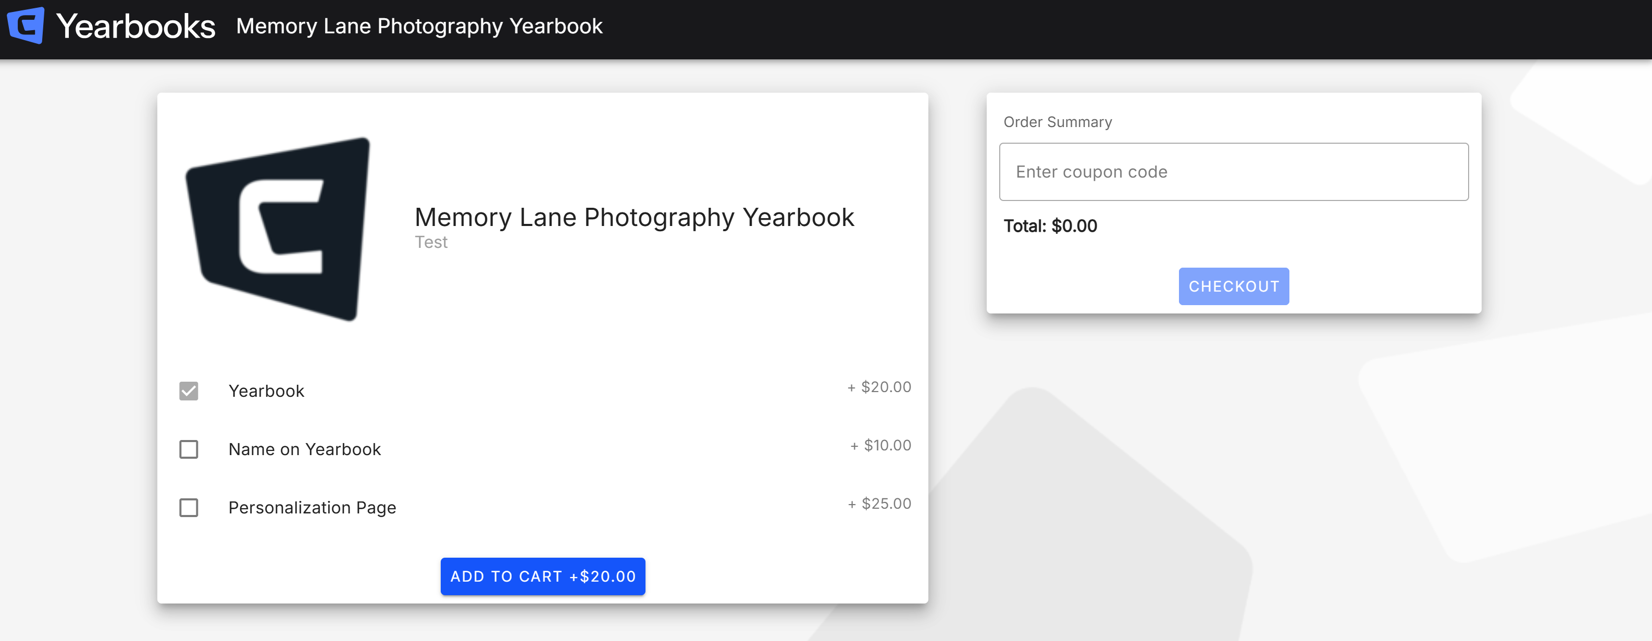Click the + $25.00 price text

[x=879, y=504]
